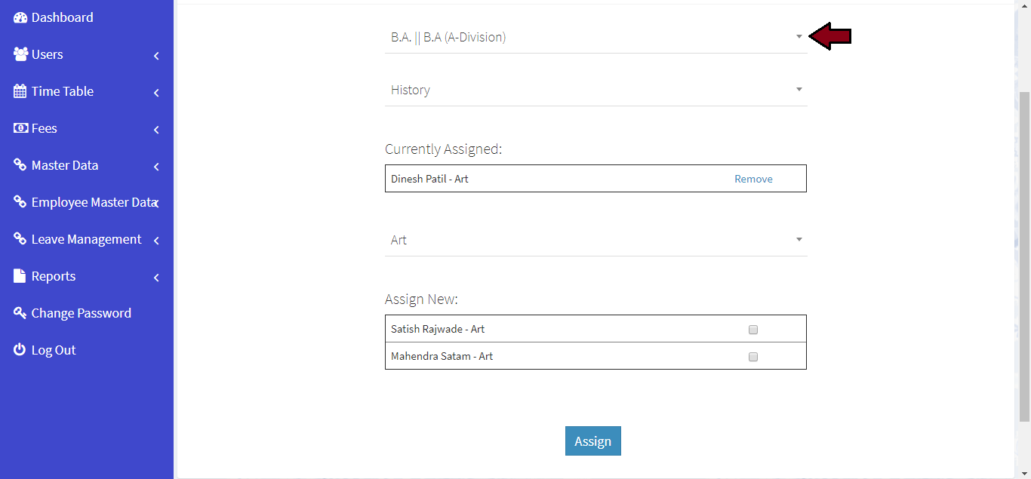Check the Satish Rajwade - Art checkbox
The image size is (1031, 479).
click(752, 330)
